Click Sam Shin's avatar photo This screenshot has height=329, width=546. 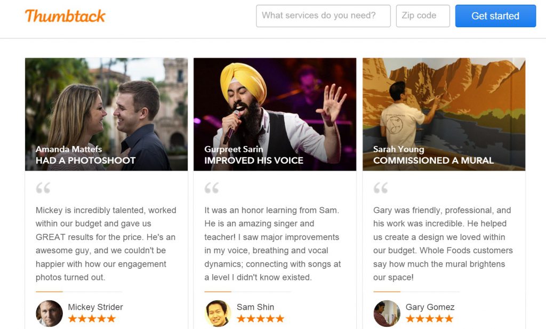(218, 314)
